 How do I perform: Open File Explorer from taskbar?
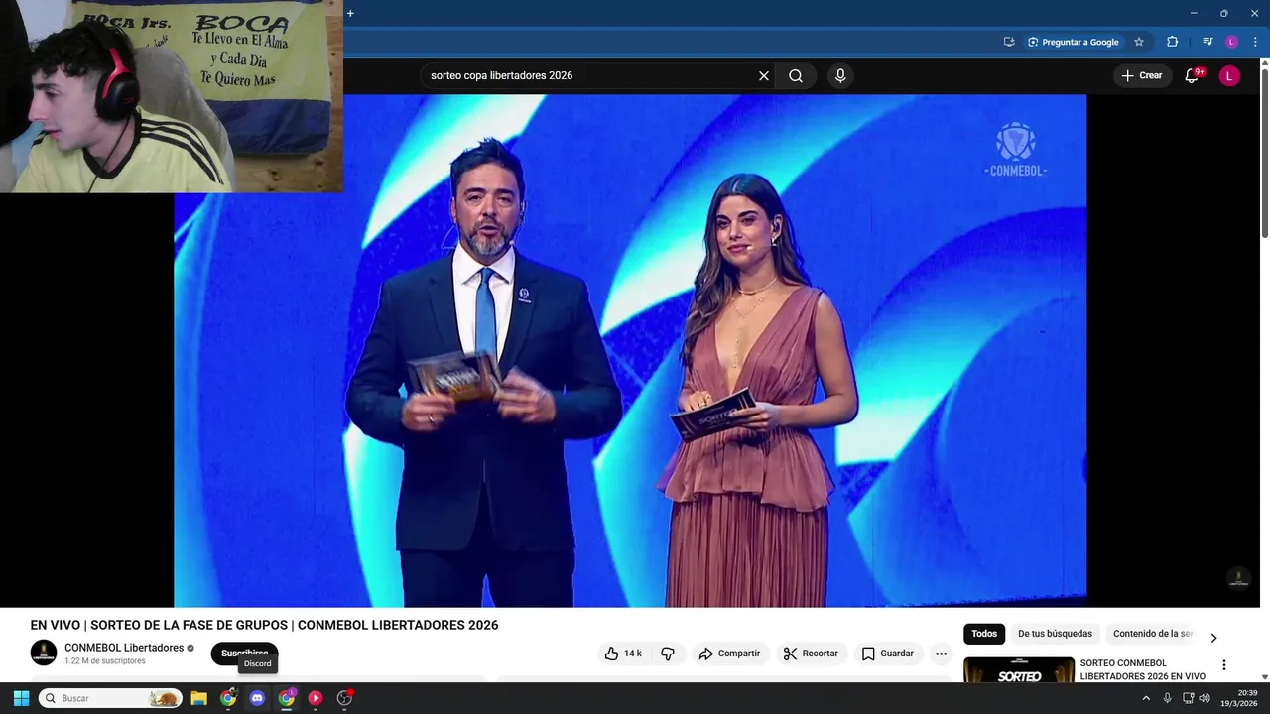(198, 698)
